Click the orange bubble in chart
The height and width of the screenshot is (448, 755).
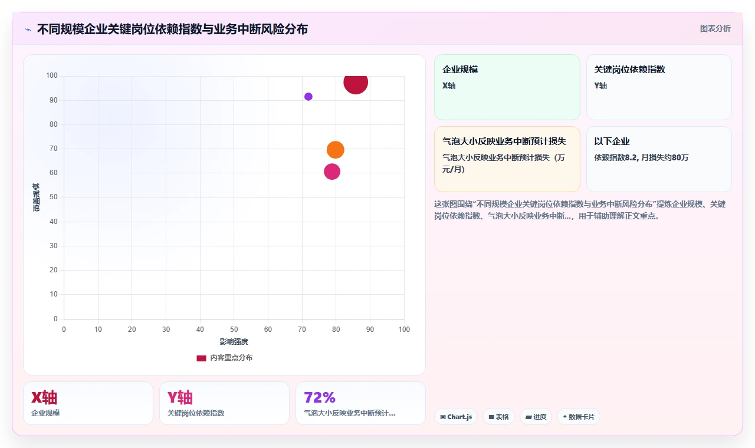click(x=335, y=150)
